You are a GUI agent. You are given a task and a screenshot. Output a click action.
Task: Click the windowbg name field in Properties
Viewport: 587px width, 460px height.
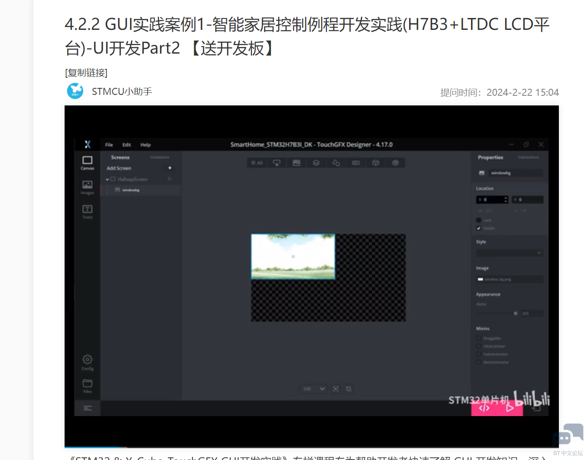[515, 173]
